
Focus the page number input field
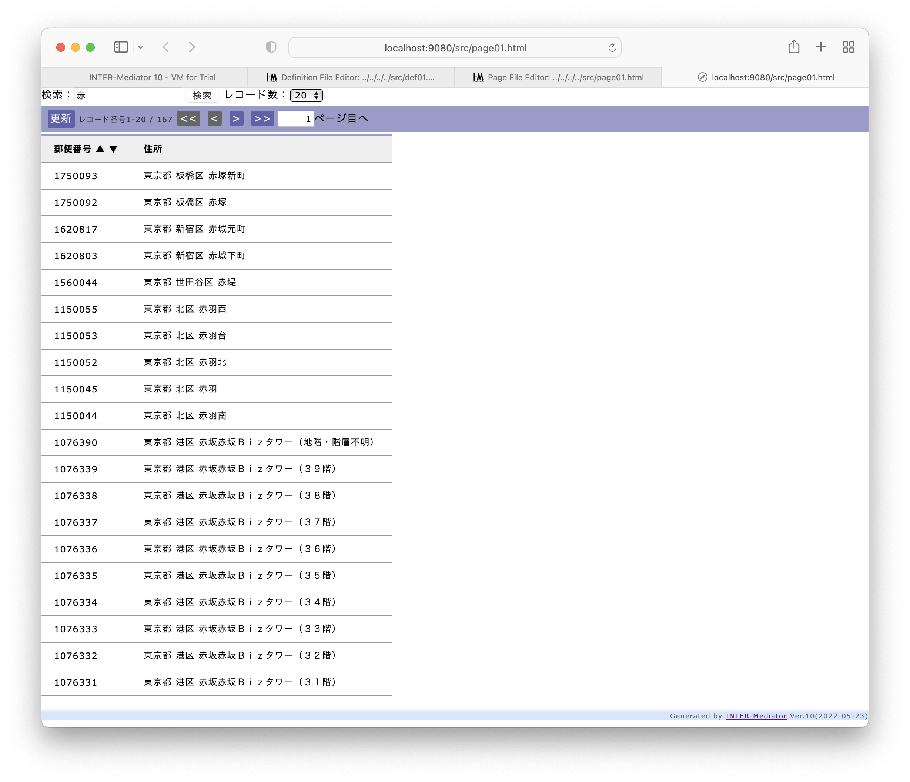point(296,118)
